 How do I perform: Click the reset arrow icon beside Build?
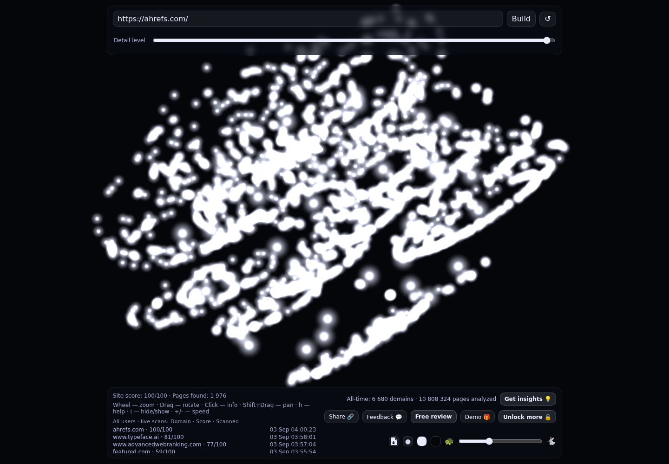point(548,19)
